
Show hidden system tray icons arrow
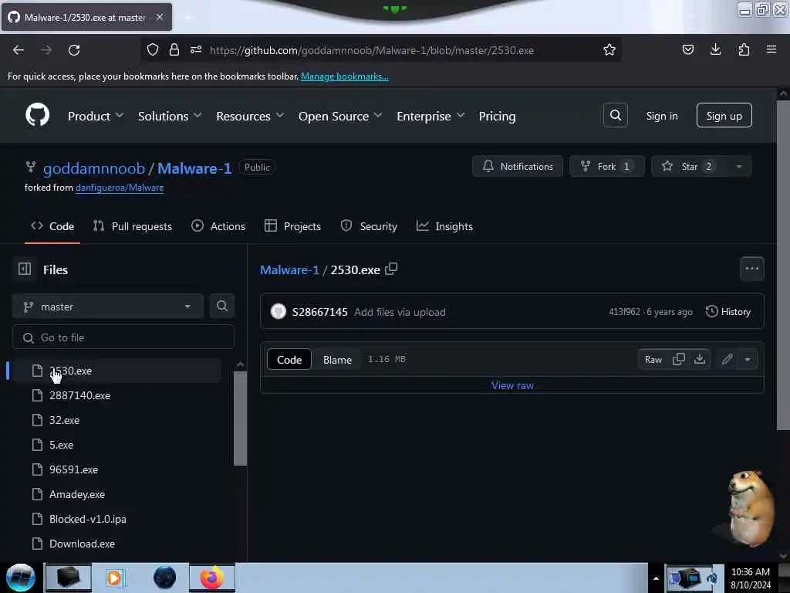tap(656, 578)
